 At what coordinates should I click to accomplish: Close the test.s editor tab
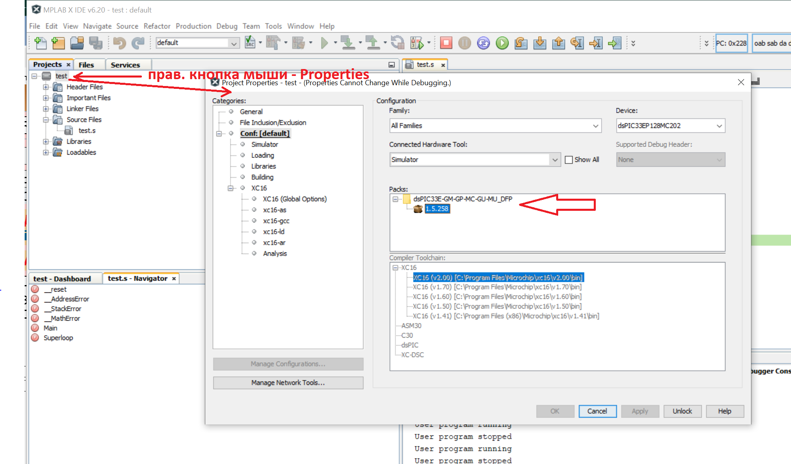[443, 65]
